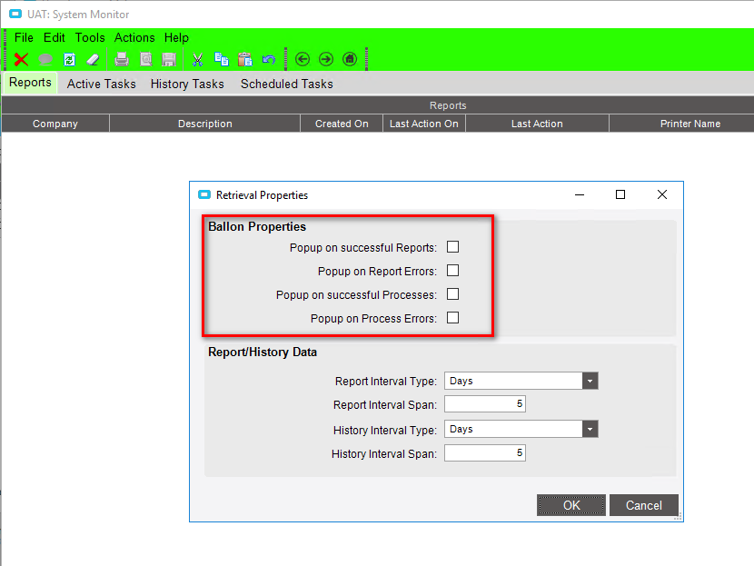Click the History Interval Span label
This screenshot has width=754, height=566.
click(x=384, y=454)
